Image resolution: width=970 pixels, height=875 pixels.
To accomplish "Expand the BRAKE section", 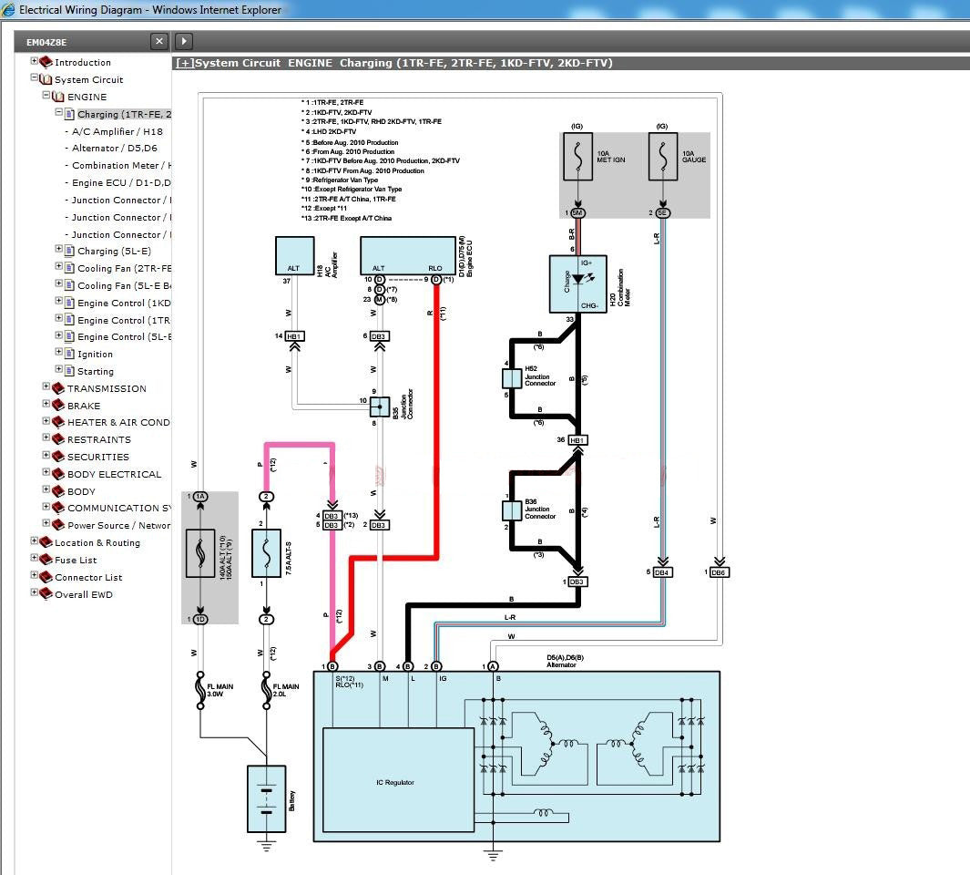I will (x=46, y=404).
